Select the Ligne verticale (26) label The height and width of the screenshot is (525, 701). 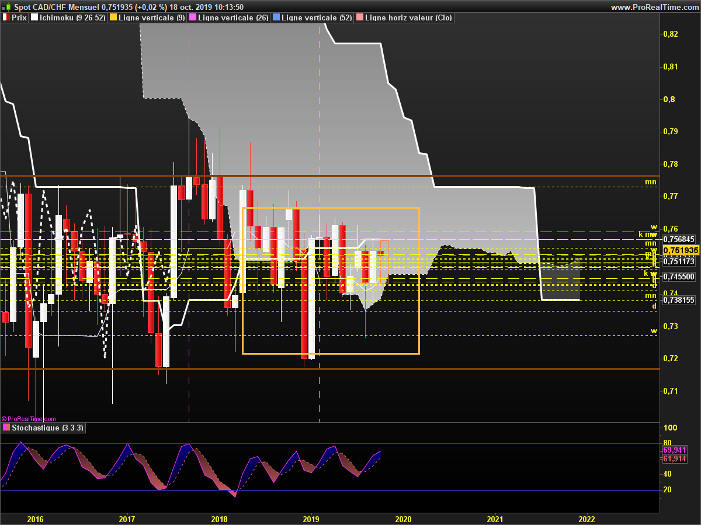tap(233, 17)
